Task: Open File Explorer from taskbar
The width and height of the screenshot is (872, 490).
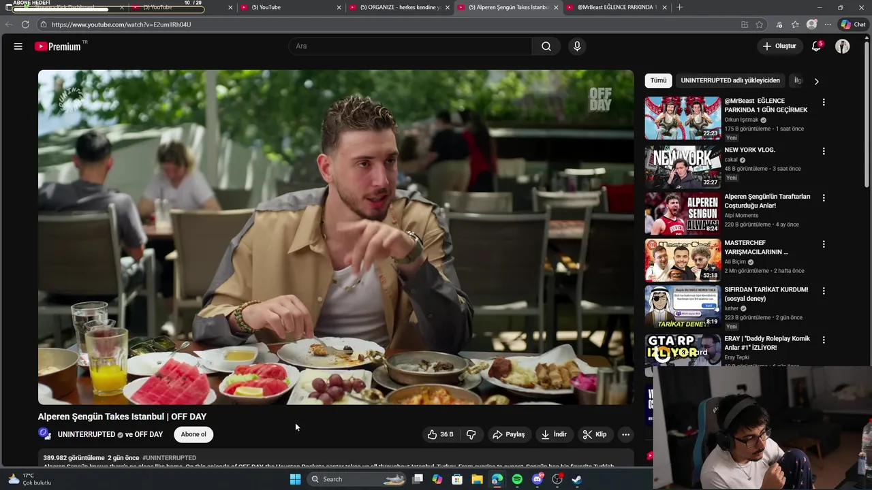Action: (477, 479)
